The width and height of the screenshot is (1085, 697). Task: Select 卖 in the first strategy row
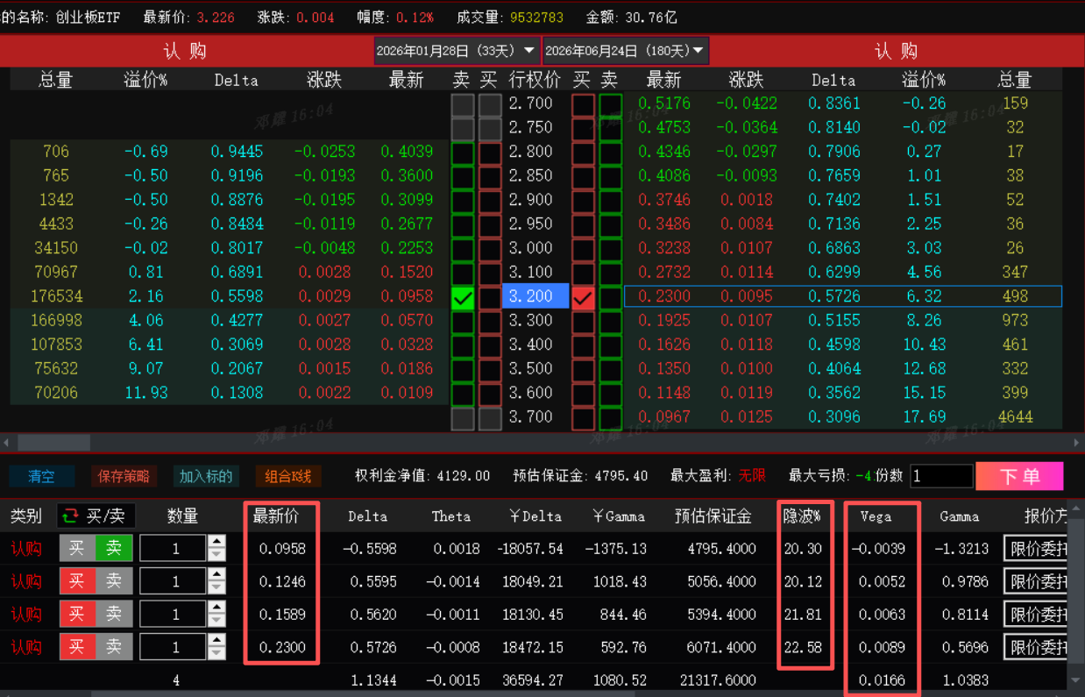114,549
